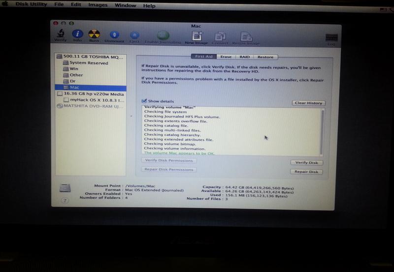394x272 pixels.
Task: Click the New Image toolbar icon
Action: 197,36
